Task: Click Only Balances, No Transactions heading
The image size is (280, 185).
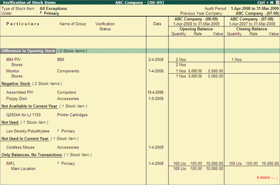Action: click(32, 155)
